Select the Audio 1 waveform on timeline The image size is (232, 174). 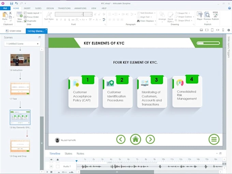149,166
